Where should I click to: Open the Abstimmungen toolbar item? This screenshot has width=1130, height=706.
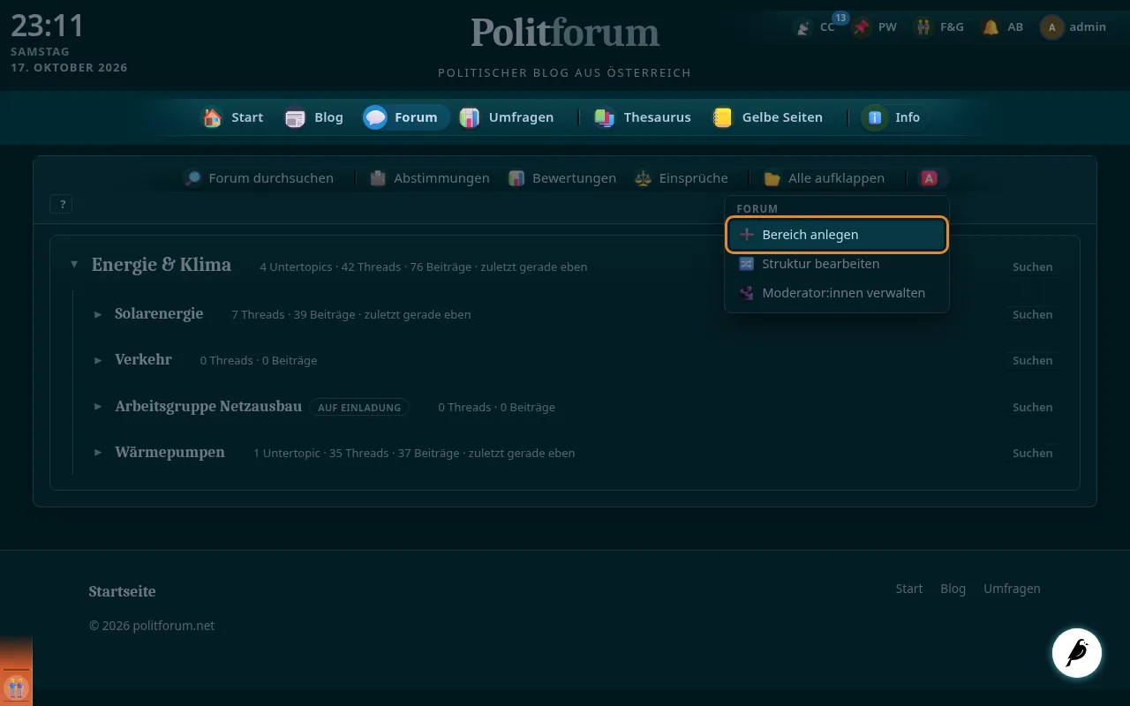coord(429,178)
